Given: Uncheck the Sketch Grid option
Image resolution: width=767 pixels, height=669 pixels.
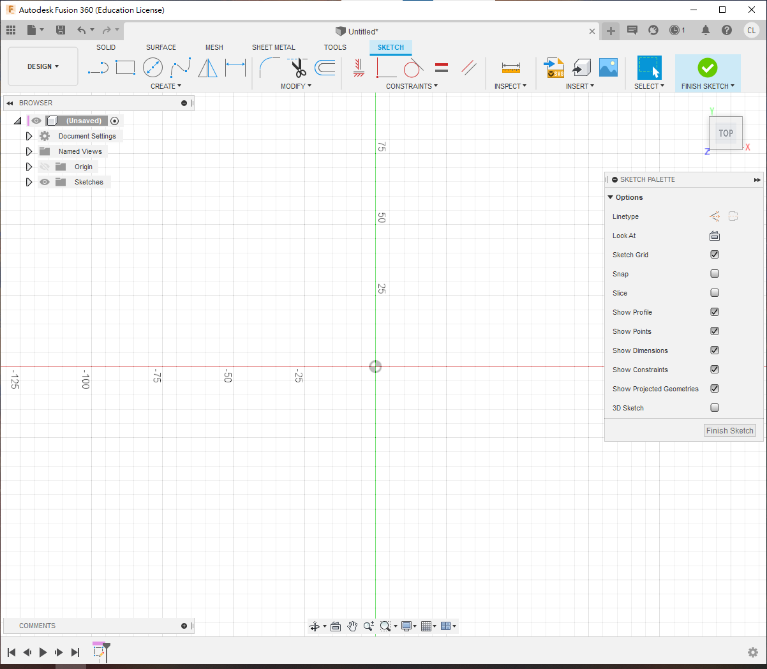Looking at the screenshot, I should 715,255.
